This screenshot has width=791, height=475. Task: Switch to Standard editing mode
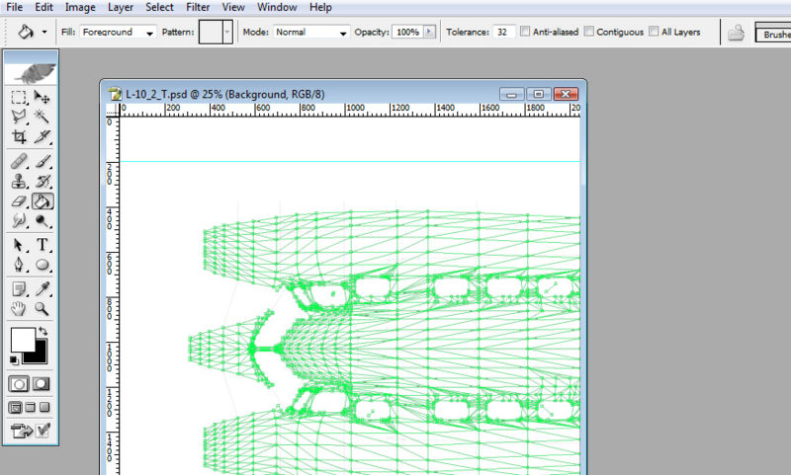(x=19, y=384)
